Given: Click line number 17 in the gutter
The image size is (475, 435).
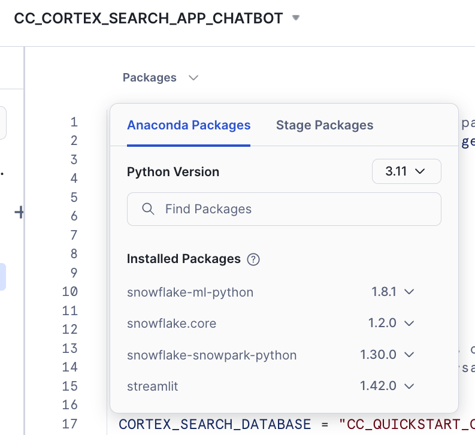Looking at the screenshot, I should (70, 424).
